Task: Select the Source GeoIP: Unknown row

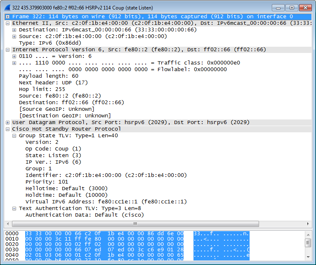Action: [x=57, y=109]
